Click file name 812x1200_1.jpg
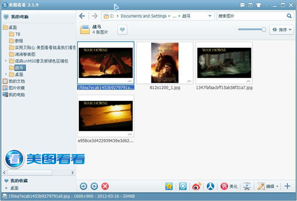Viewport: 297px width, 201px height. tap(165, 87)
